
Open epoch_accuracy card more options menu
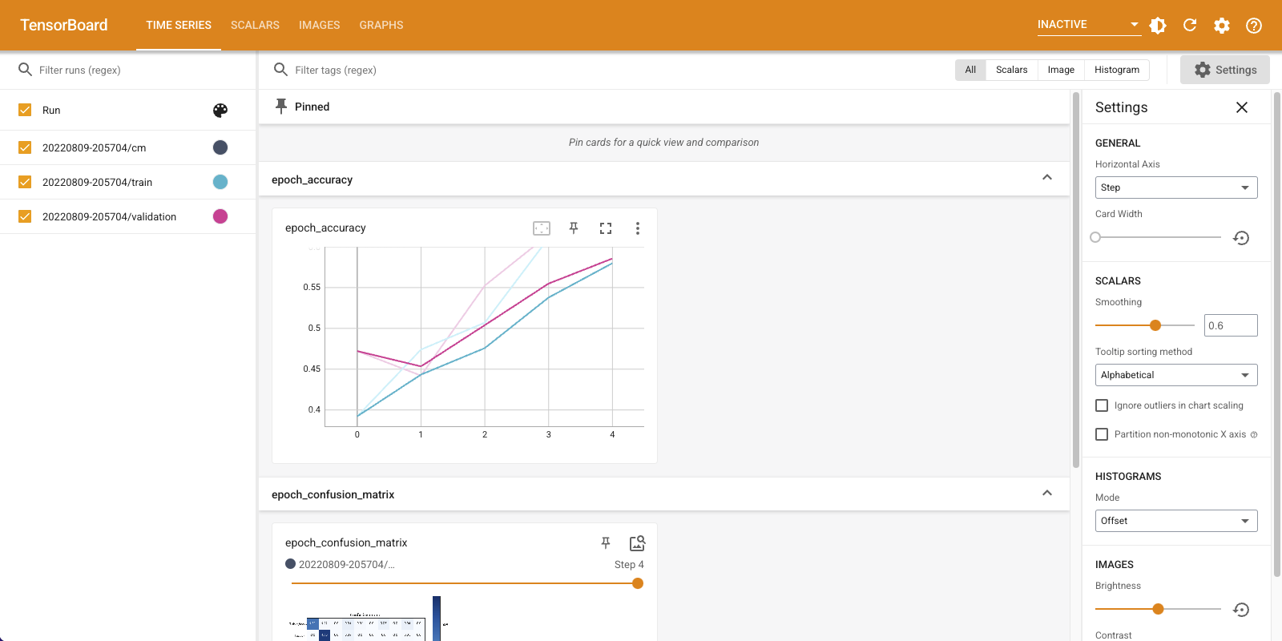(638, 228)
